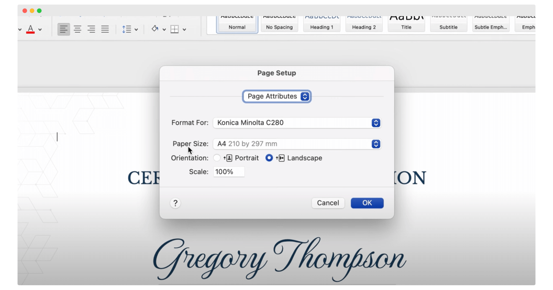
Task: Click the font color A icon
Action: tap(30, 29)
